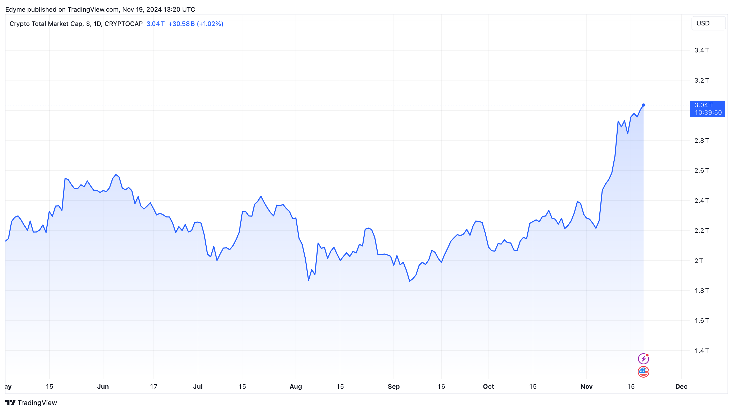The width and height of the screenshot is (733, 412).
Task: Open the USD currency selector
Action: coord(708,23)
